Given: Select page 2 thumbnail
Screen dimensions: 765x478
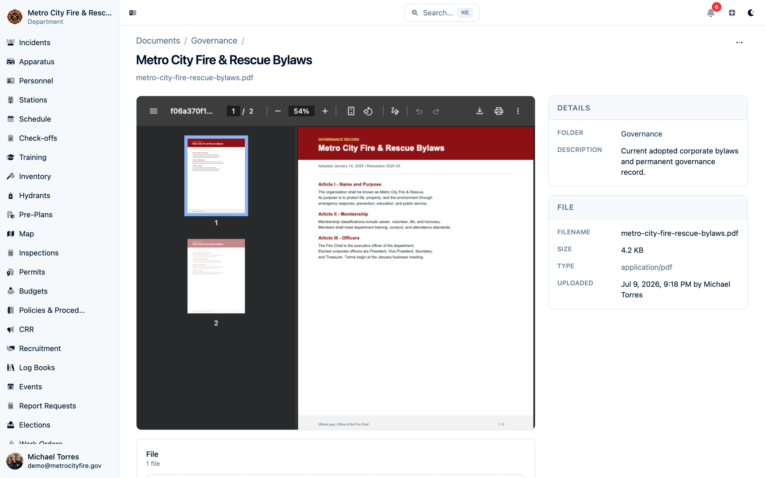Looking at the screenshot, I should 216,276.
